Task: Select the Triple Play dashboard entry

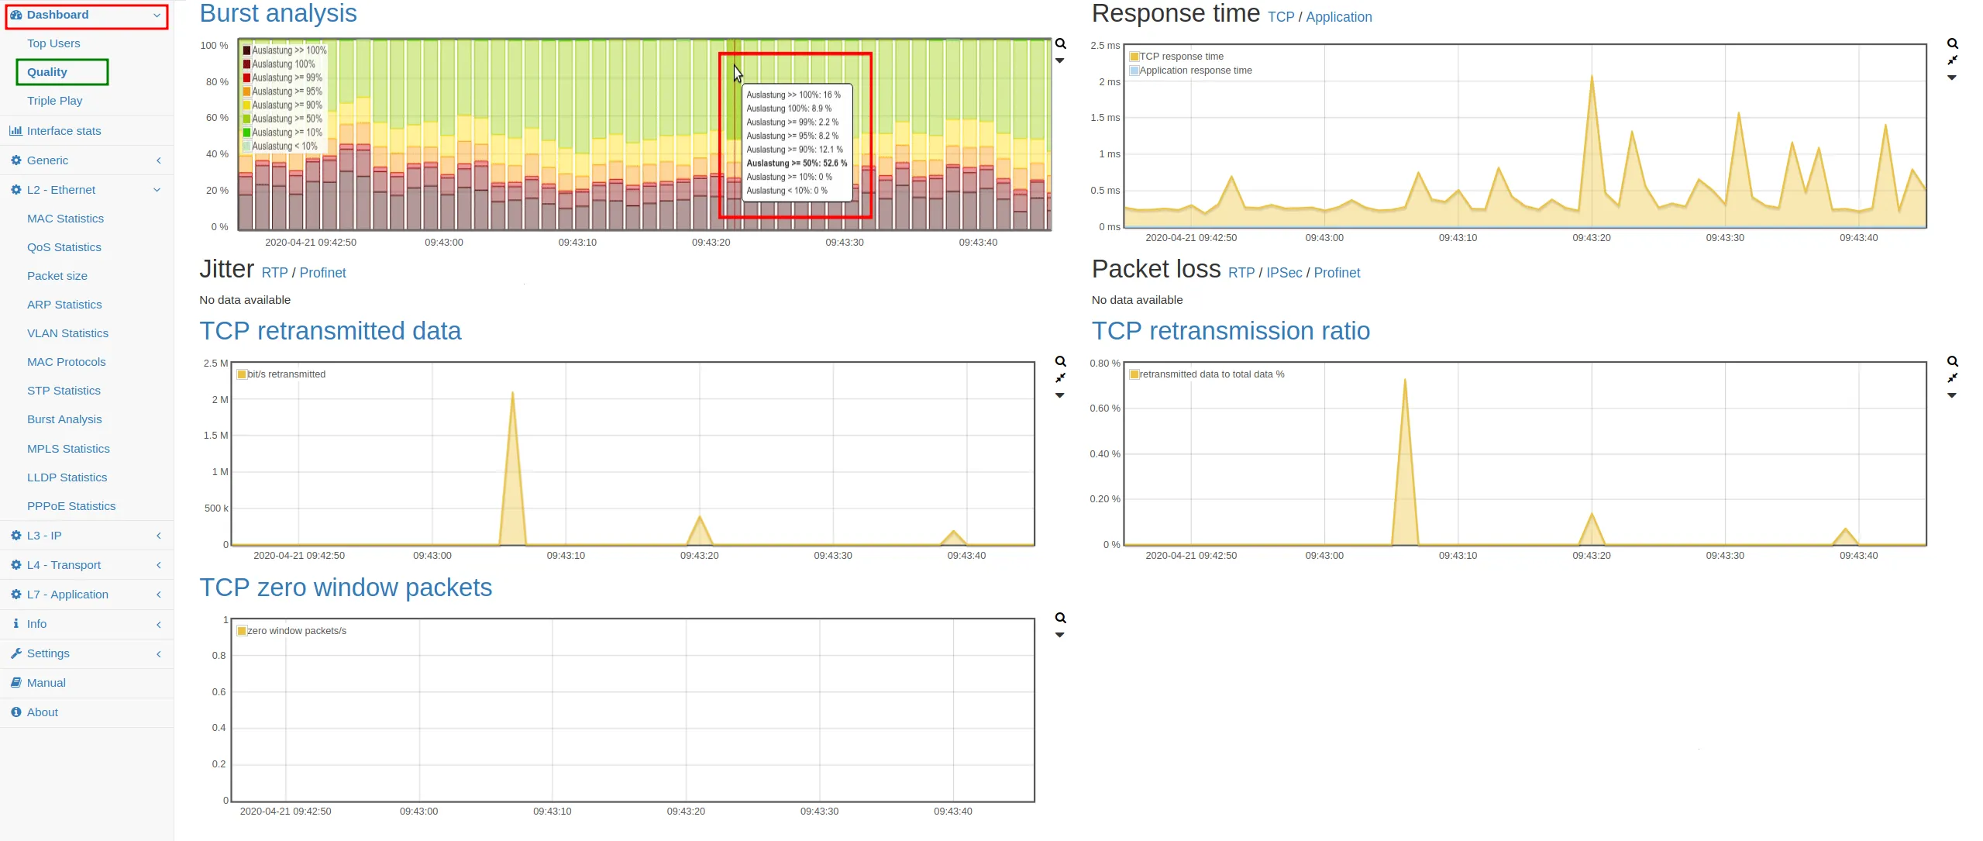Action: tap(54, 101)
